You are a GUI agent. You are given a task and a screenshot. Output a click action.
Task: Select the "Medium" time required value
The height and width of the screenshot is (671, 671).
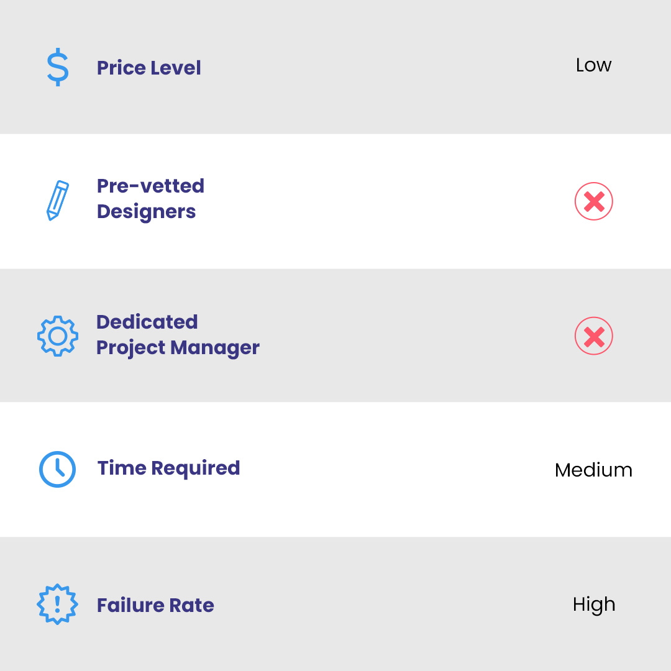[x=593, y=470]
